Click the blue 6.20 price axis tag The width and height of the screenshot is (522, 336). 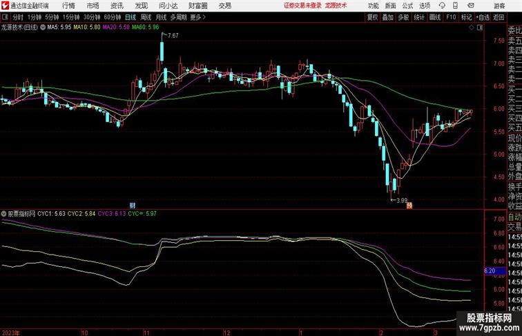tap(494, 270)
